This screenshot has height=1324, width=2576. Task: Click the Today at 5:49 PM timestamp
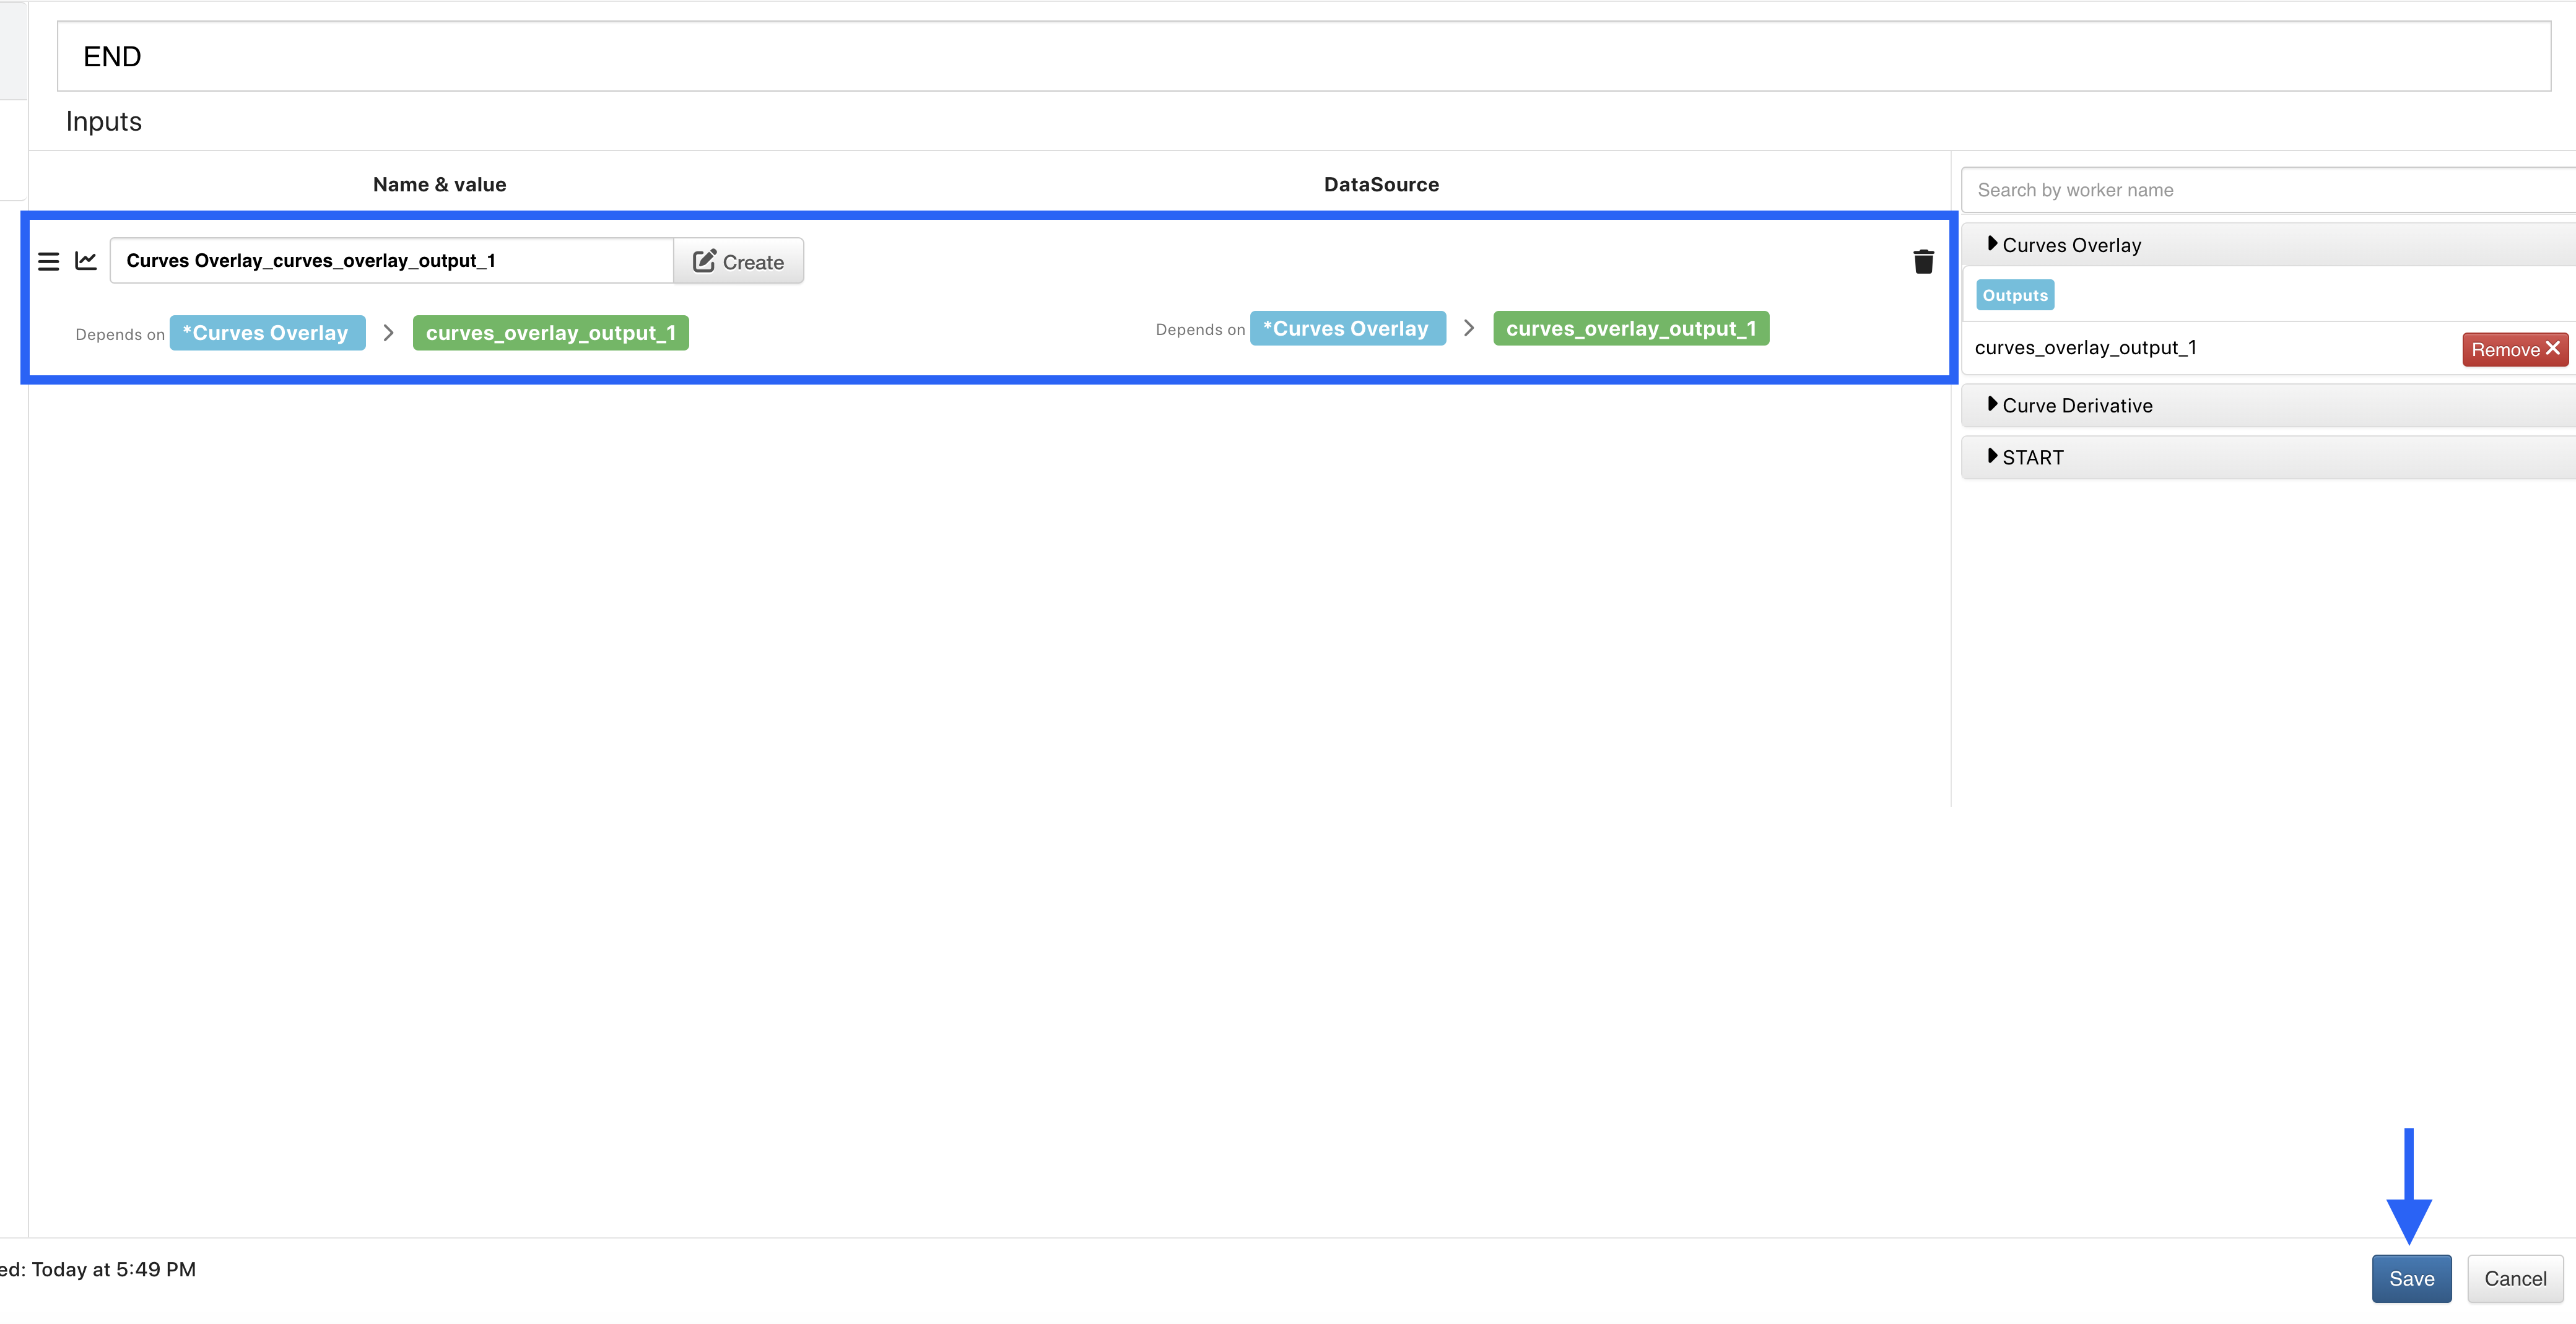(x=114, y=1270)
